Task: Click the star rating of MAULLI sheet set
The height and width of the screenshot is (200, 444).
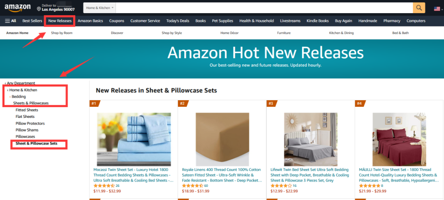Action: point(370,186)
